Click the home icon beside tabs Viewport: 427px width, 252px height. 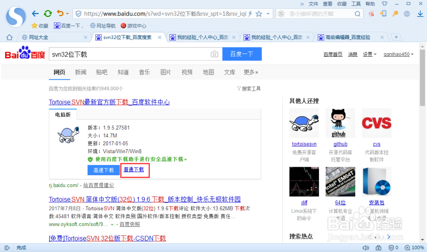(x=9, y=37)
